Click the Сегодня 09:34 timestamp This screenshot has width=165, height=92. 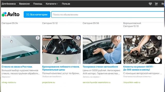[x=10, y=23]
